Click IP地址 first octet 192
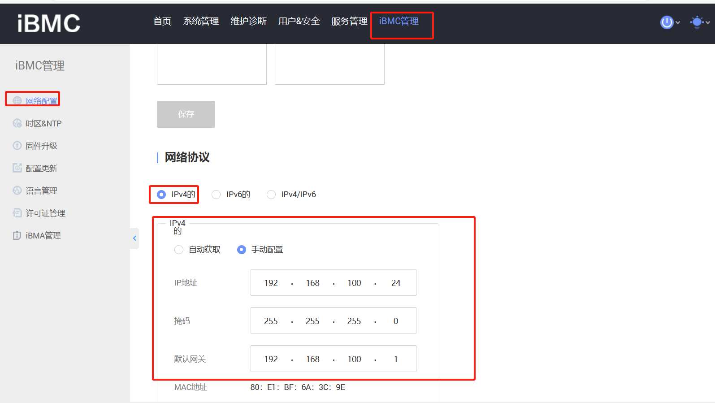715x403 pixels. point(271,283)
